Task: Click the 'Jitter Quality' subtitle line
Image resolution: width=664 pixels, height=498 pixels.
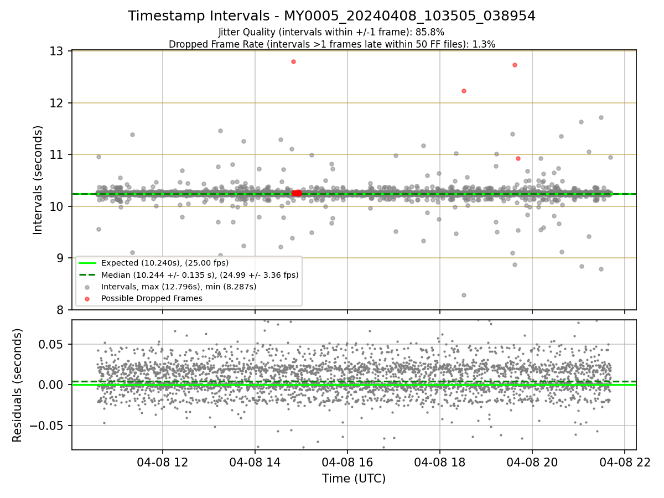Action: click(x=331, y=32)
